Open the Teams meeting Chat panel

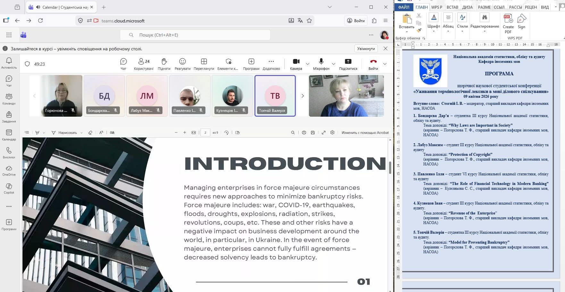(123, 64)
